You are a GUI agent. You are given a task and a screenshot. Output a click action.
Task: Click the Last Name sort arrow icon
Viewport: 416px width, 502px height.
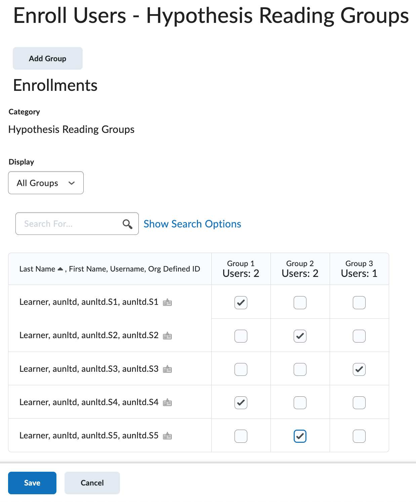(x=60, y=268)
